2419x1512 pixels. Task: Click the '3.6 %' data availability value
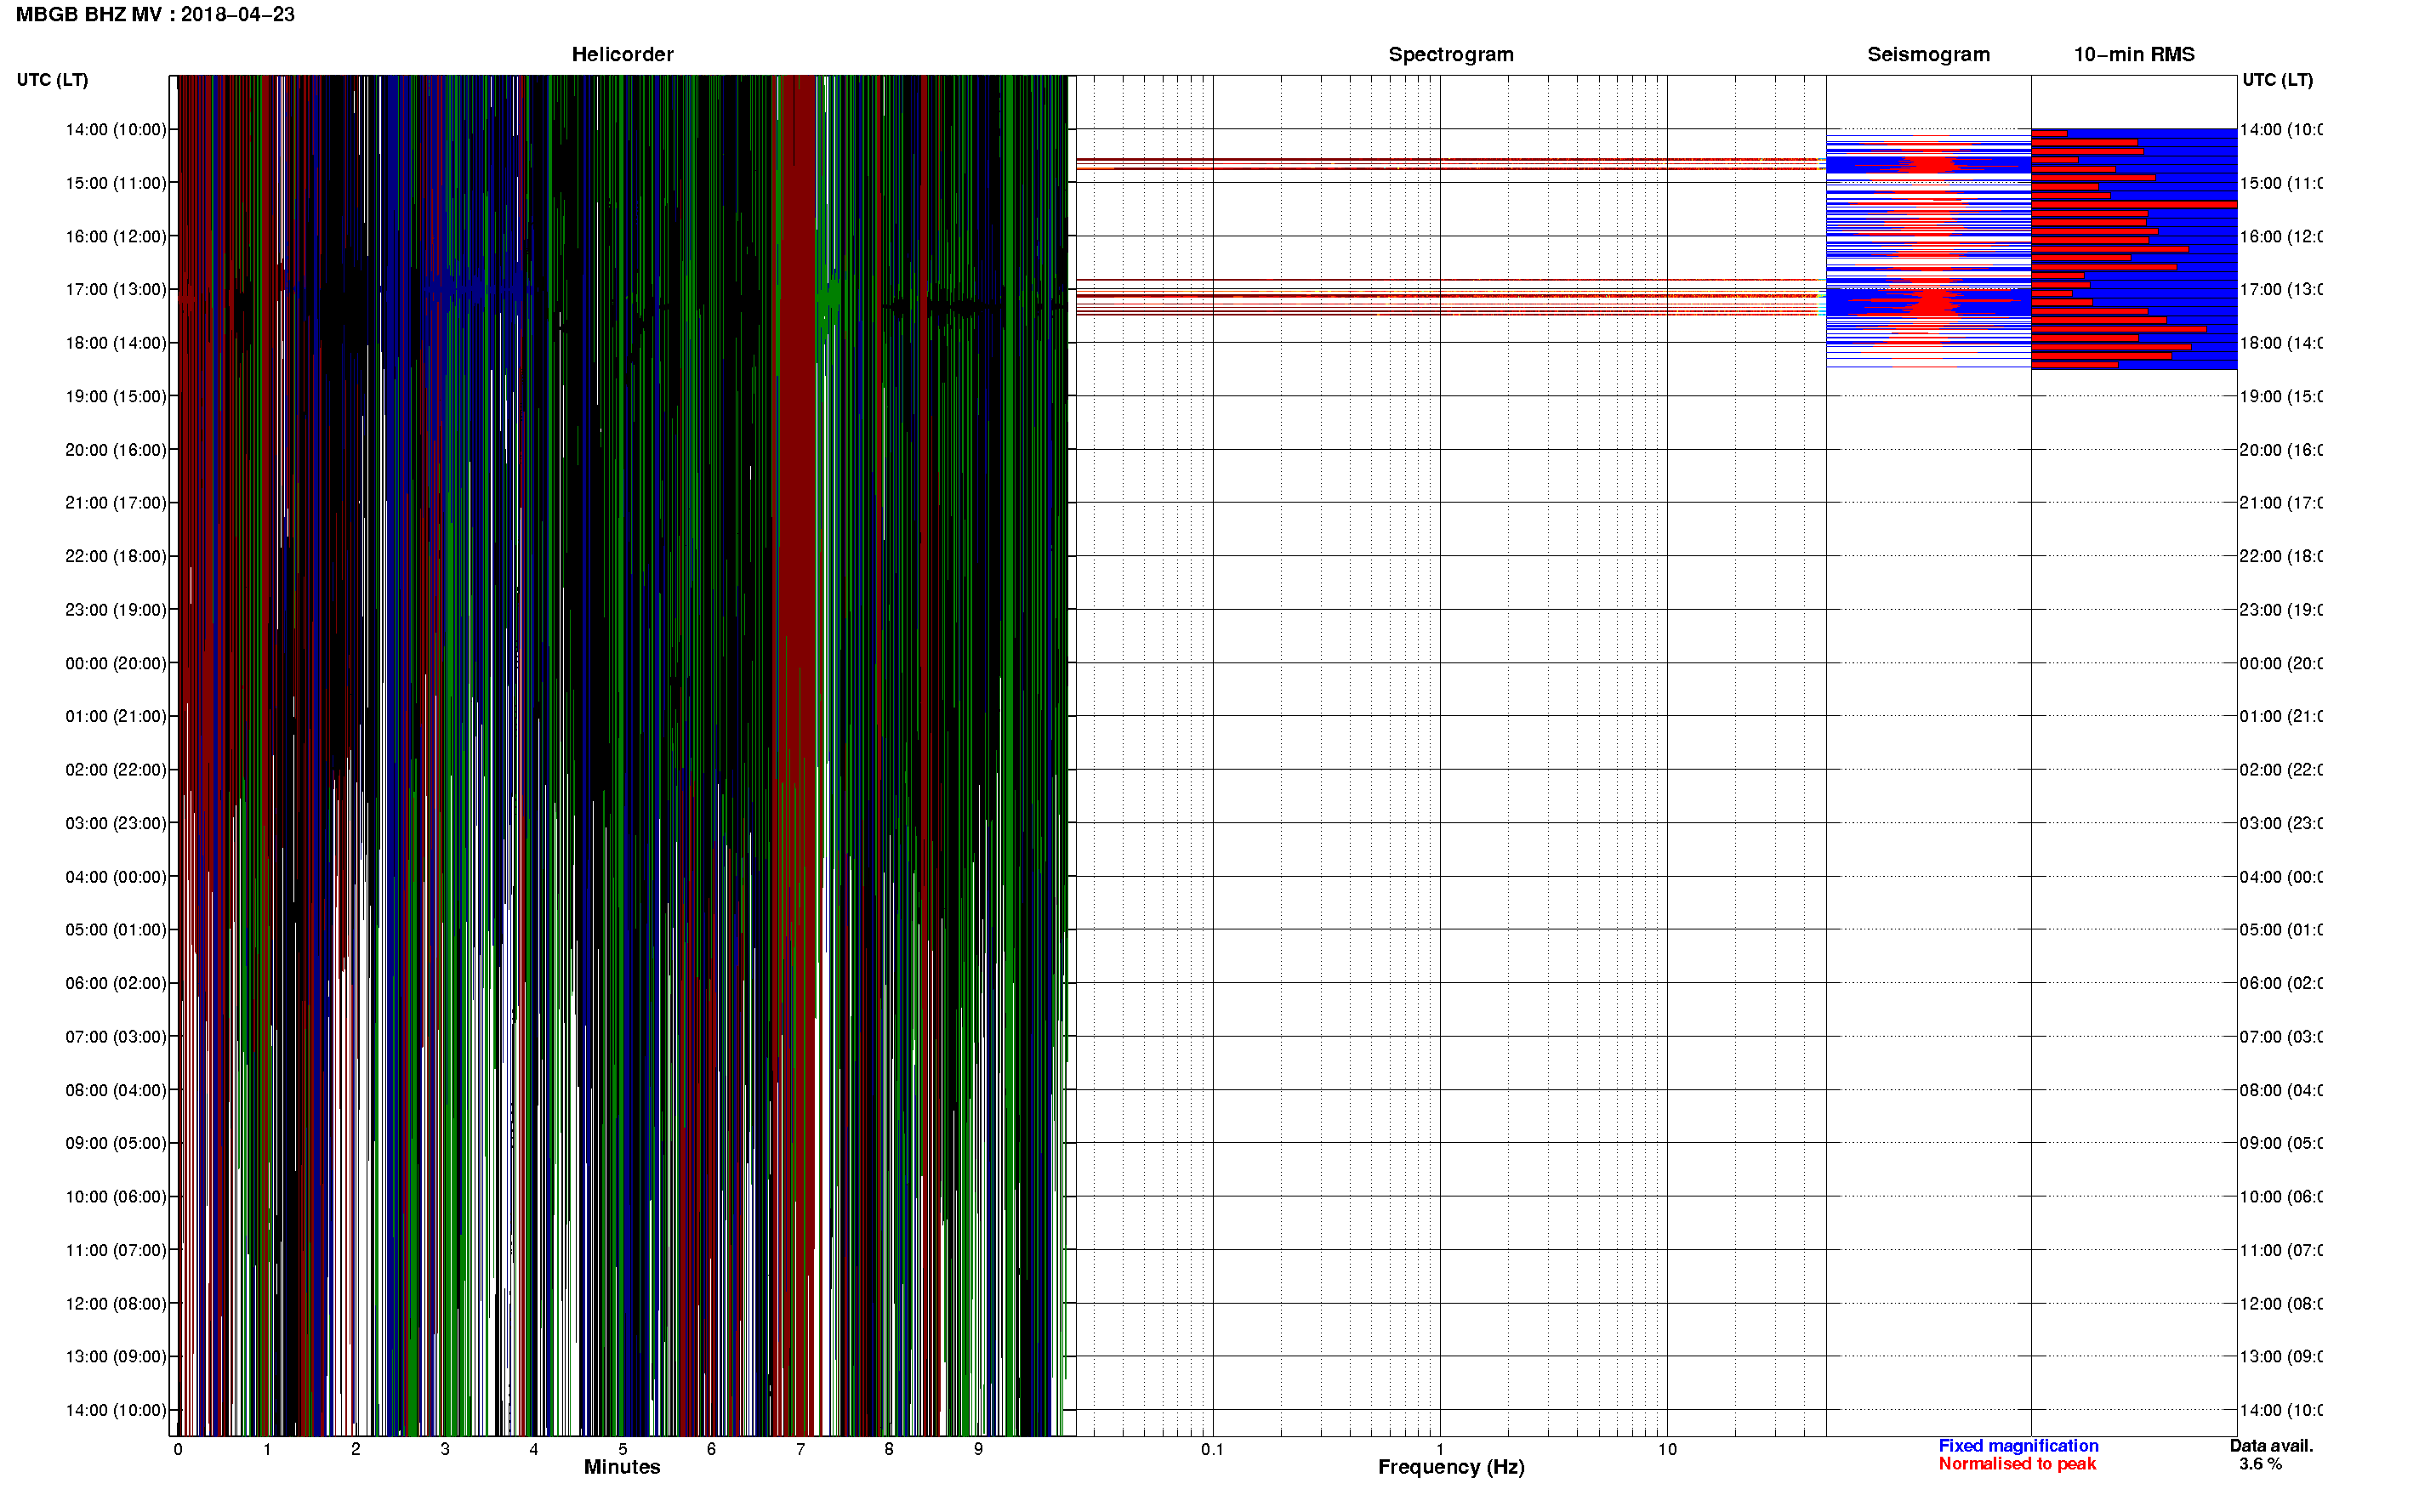(2260, 1464)
